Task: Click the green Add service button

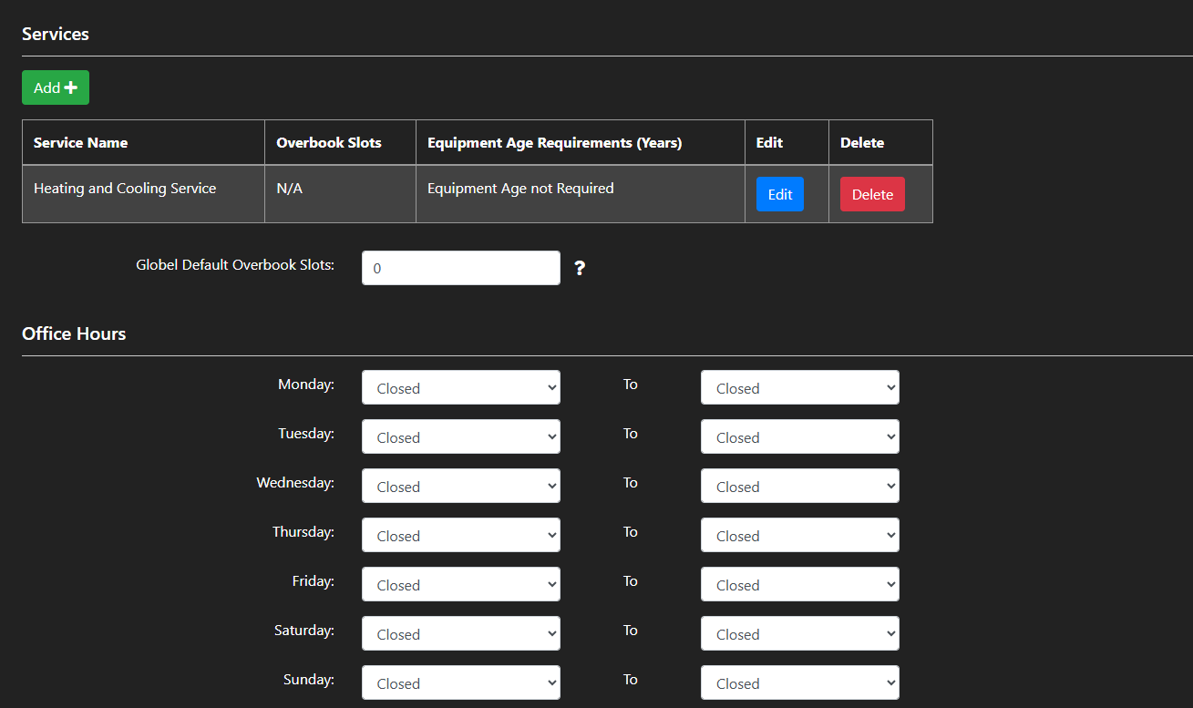Action: pyautogui.click(x=56, y=87)
